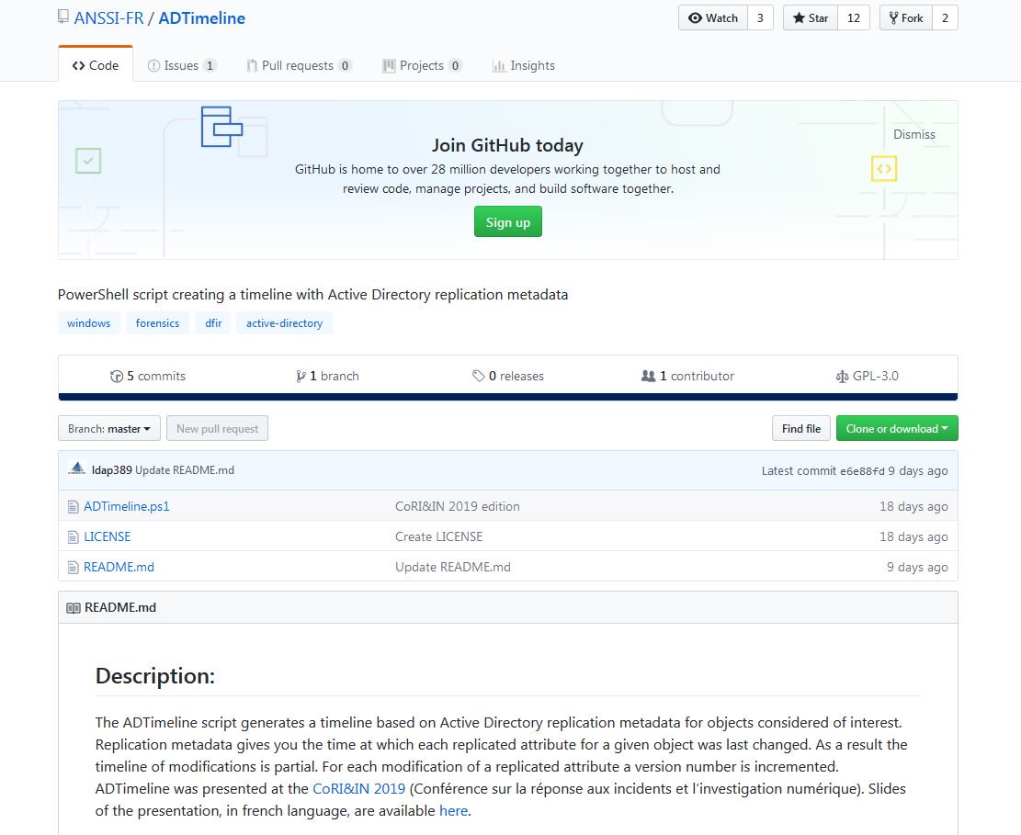The image size is (1021, 835).
Task: Click the file icon beside LICENSE
Action: click(x=73, y=537)
